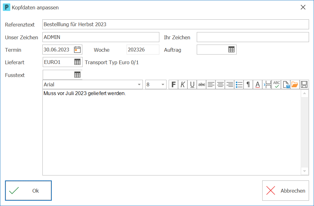Apply strikethrough with the abc icon
The height and width of the screenshot is (206, 314).
click(201, 84)
